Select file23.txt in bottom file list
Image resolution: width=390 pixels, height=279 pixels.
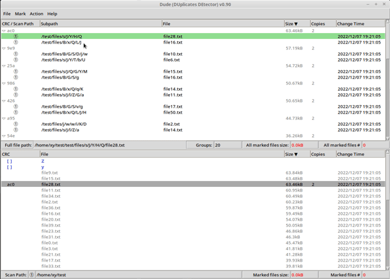(x=51, y=231)
